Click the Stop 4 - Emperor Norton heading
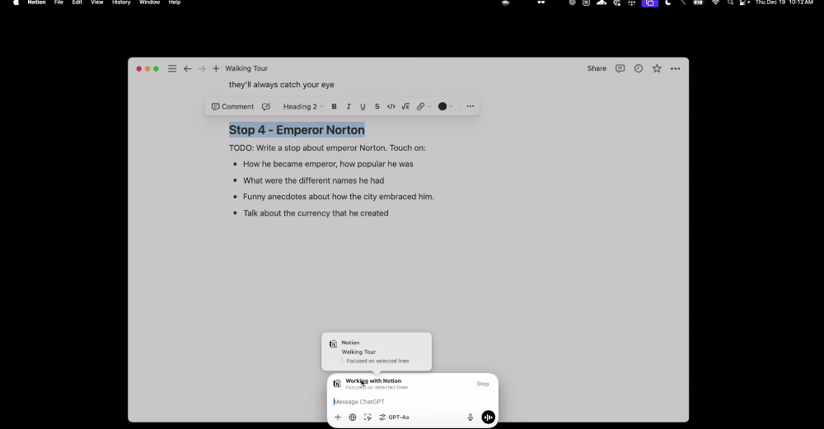The height and width of the screenshot is (429, 824). pos(297,130)
